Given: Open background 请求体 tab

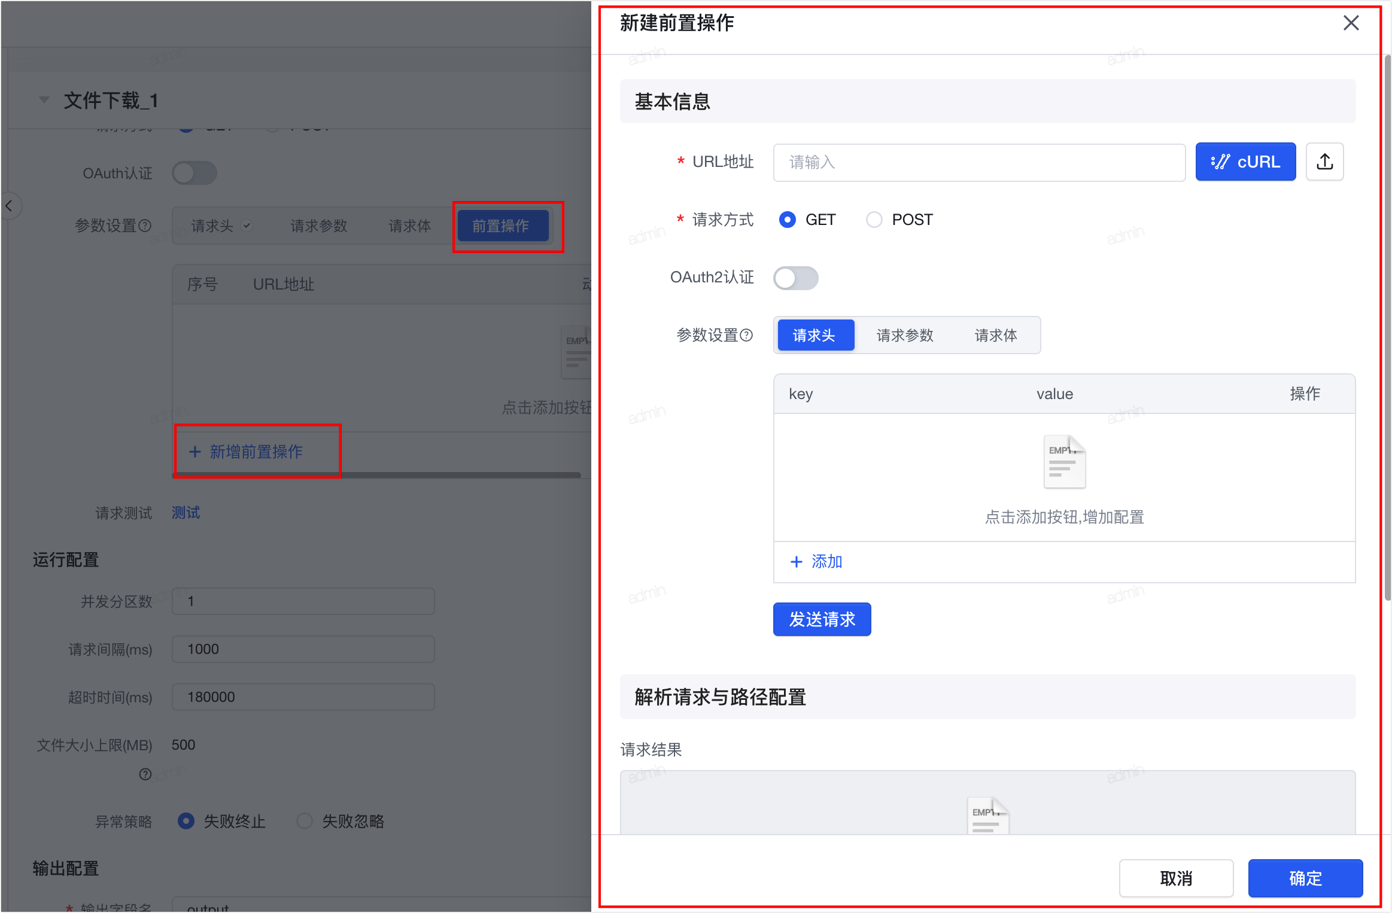Looking at the screenshot, I should [409, 226].
